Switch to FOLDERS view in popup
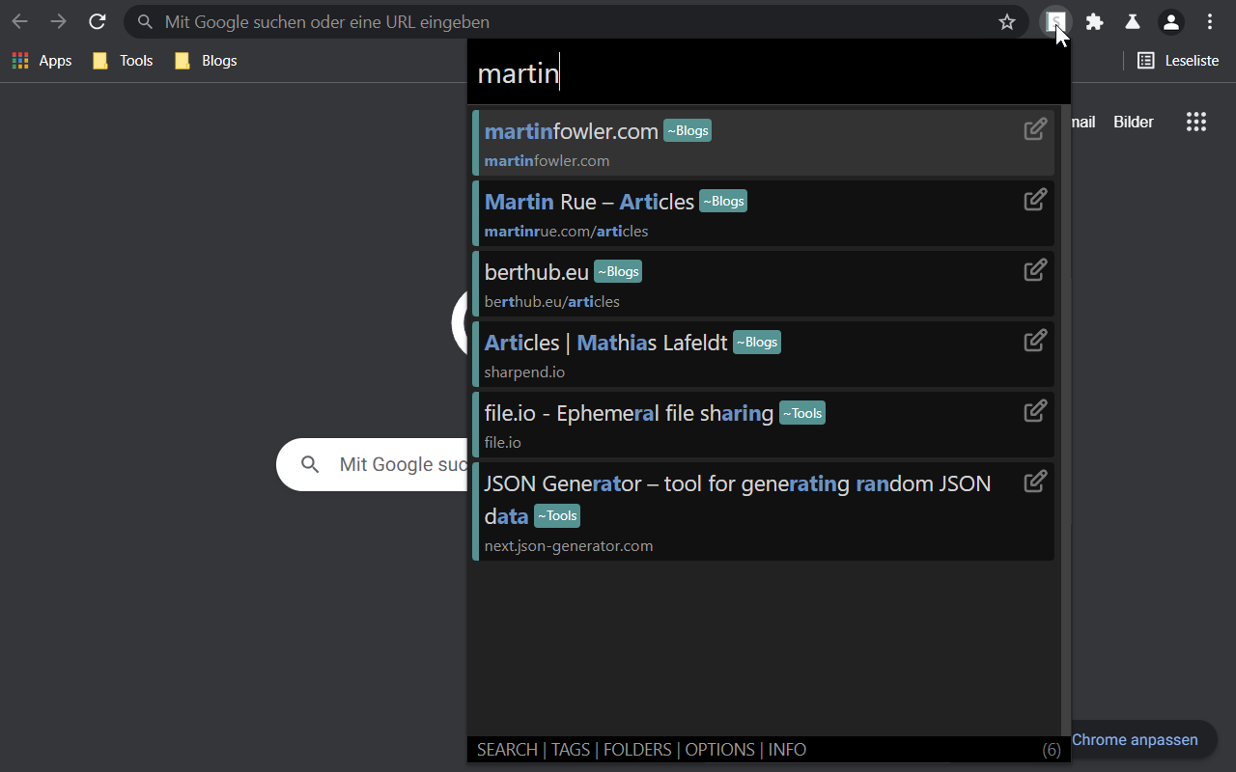The image size is (1236, 772). (x=637, y=750)
